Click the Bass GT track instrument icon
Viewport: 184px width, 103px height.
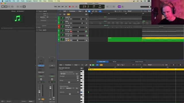[63, 27]
